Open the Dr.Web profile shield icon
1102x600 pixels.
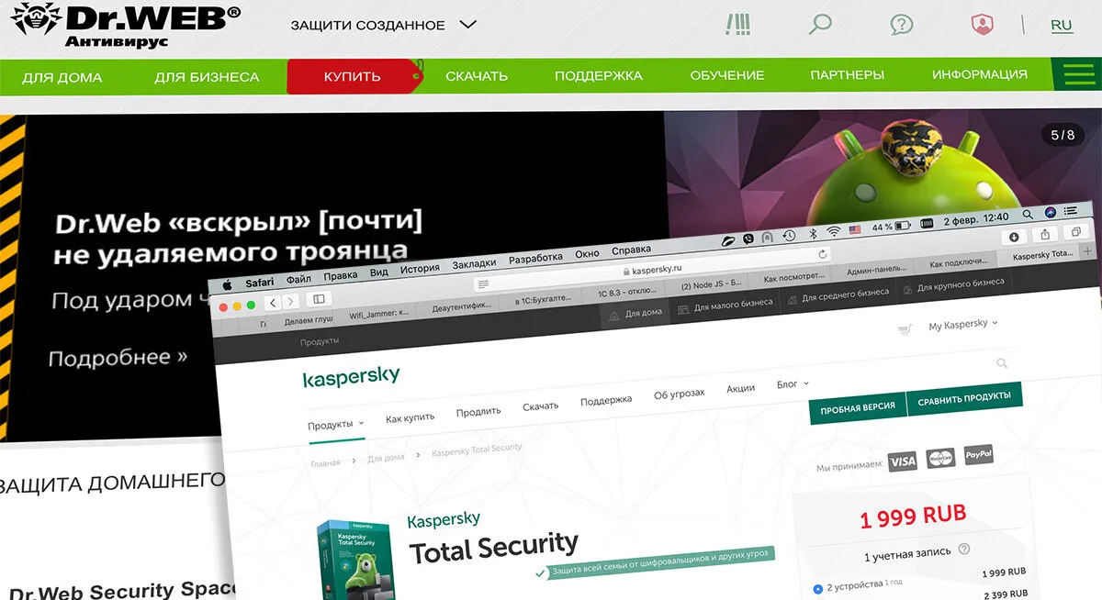(983, 25)
